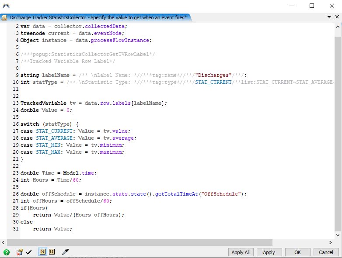The width and height of the screenshot is (342, 258).
Task: Click the switch keyword on line 16
Action: (30, 124)
